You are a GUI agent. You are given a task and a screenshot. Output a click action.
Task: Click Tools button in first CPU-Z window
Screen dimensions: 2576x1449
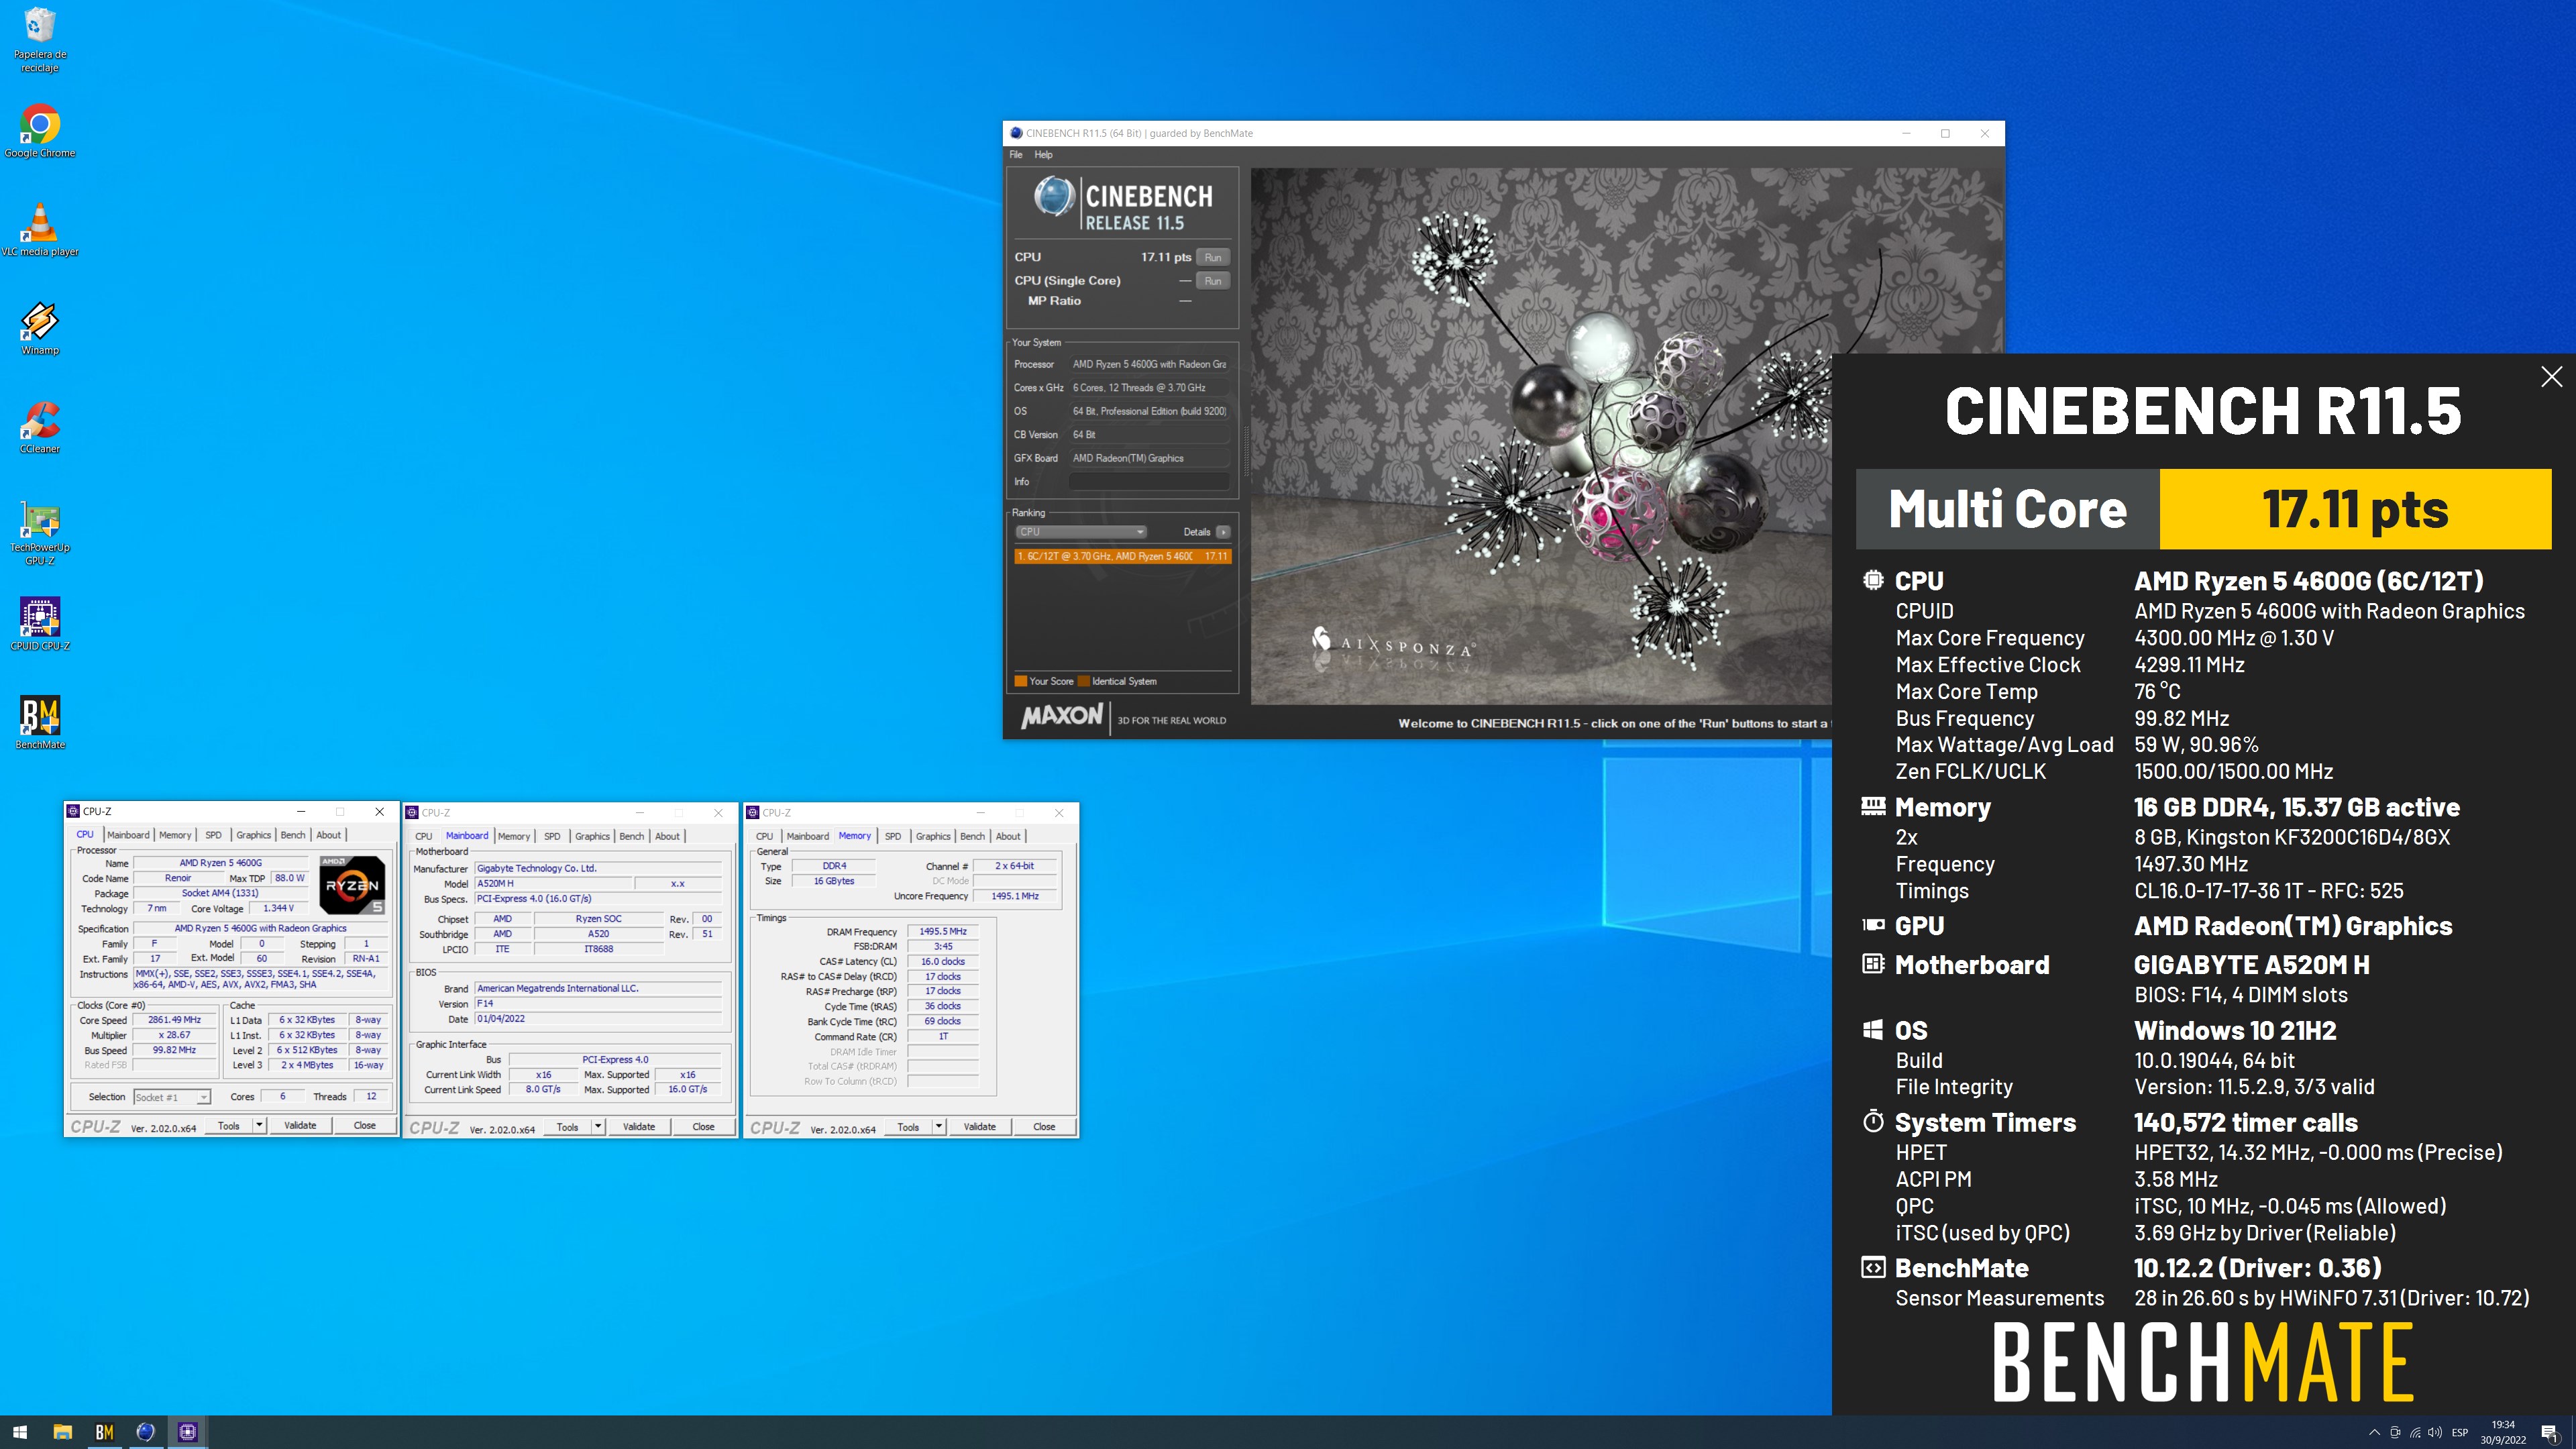[229, 1126]
